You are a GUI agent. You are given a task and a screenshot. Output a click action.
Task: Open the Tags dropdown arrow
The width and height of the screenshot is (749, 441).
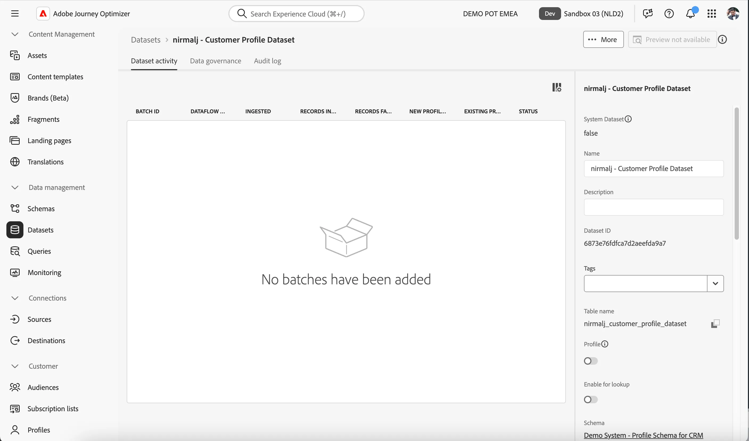point(715,284)
